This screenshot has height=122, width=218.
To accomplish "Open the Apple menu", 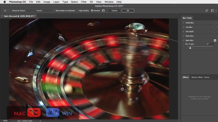I will pos(4,2).
